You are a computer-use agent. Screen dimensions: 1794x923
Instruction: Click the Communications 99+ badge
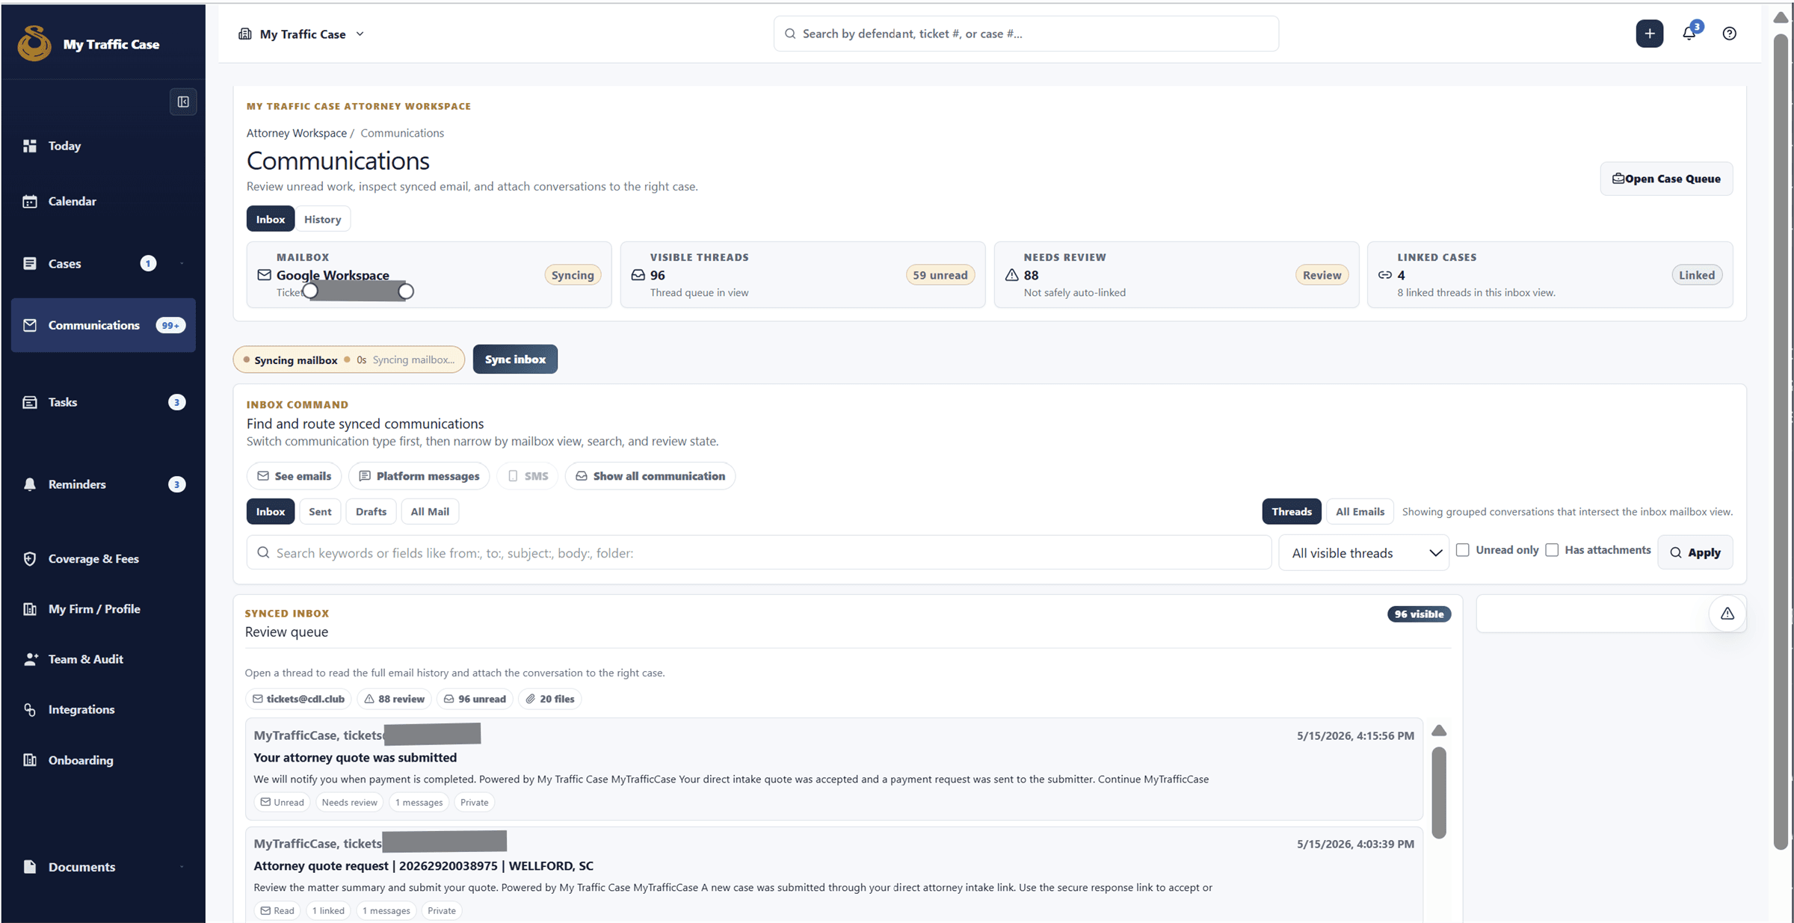(170, 325)
